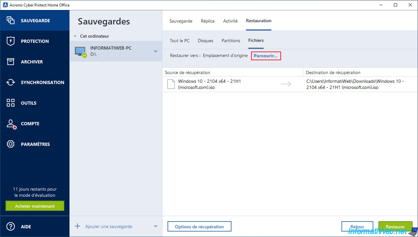Click the Archiver box icon

click(x=11, y=62)
